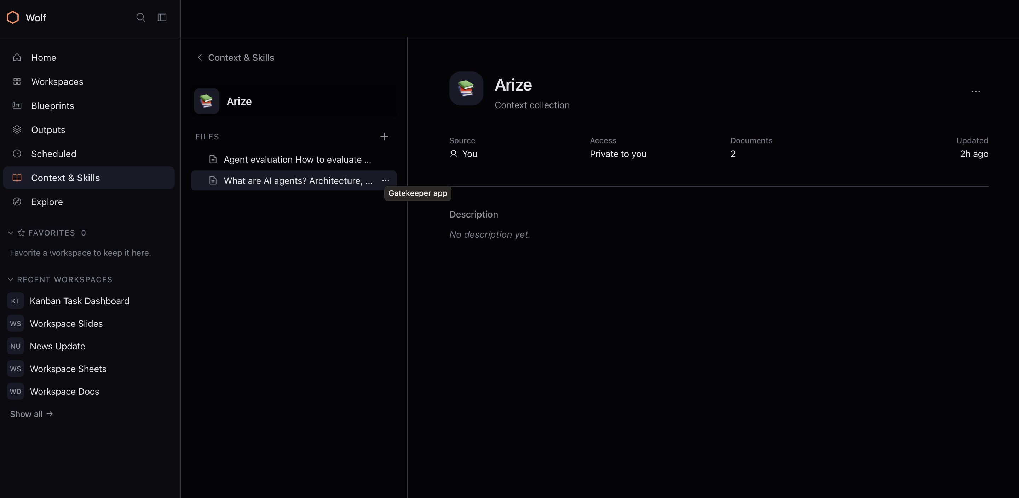Viewport: 1019px width, 498px height.
Task: Open Arize collection more options menu
Action: tap(975, 91)
